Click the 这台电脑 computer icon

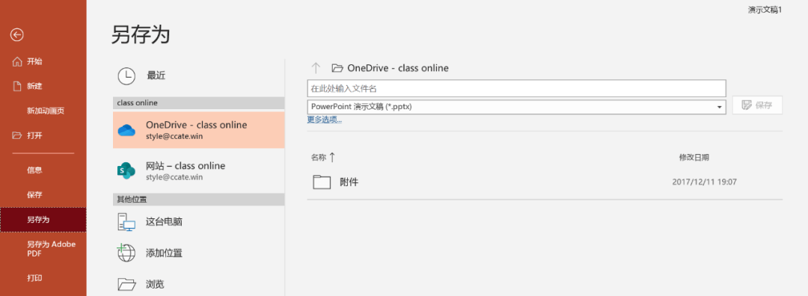coord(126,222)
